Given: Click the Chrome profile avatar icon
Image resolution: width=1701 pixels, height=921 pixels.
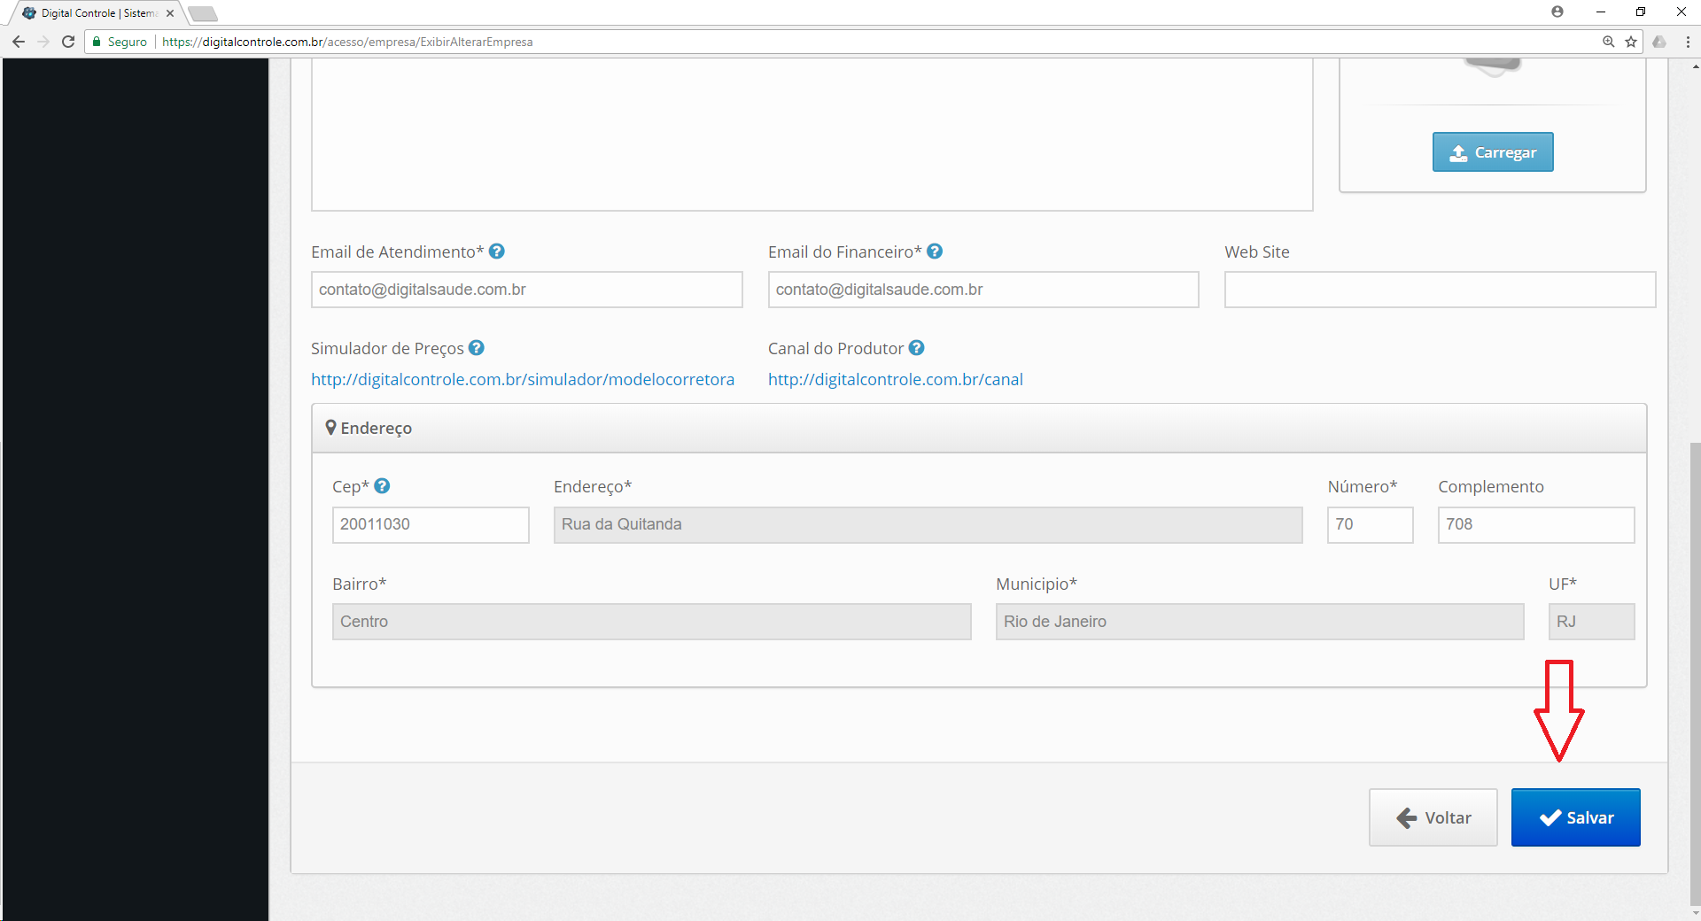Looking at the screenshot, I should coord(1557,12).
